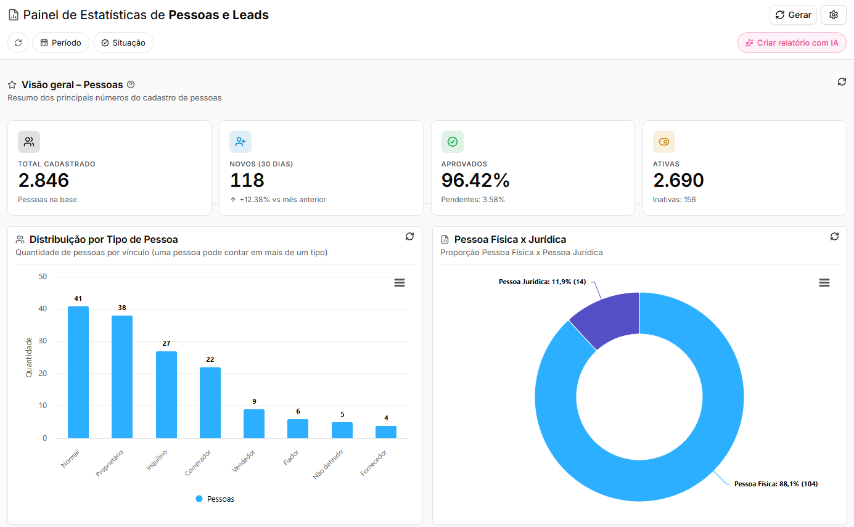
Task: Click the "Pendentes: 3.58%" text
Action: [x=473, y=200]
